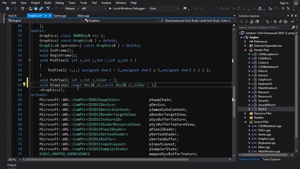The height and width of the screenshot is (169, 300).
Task: Expand the External Dependencies node
Action: [x=245, y=46]
